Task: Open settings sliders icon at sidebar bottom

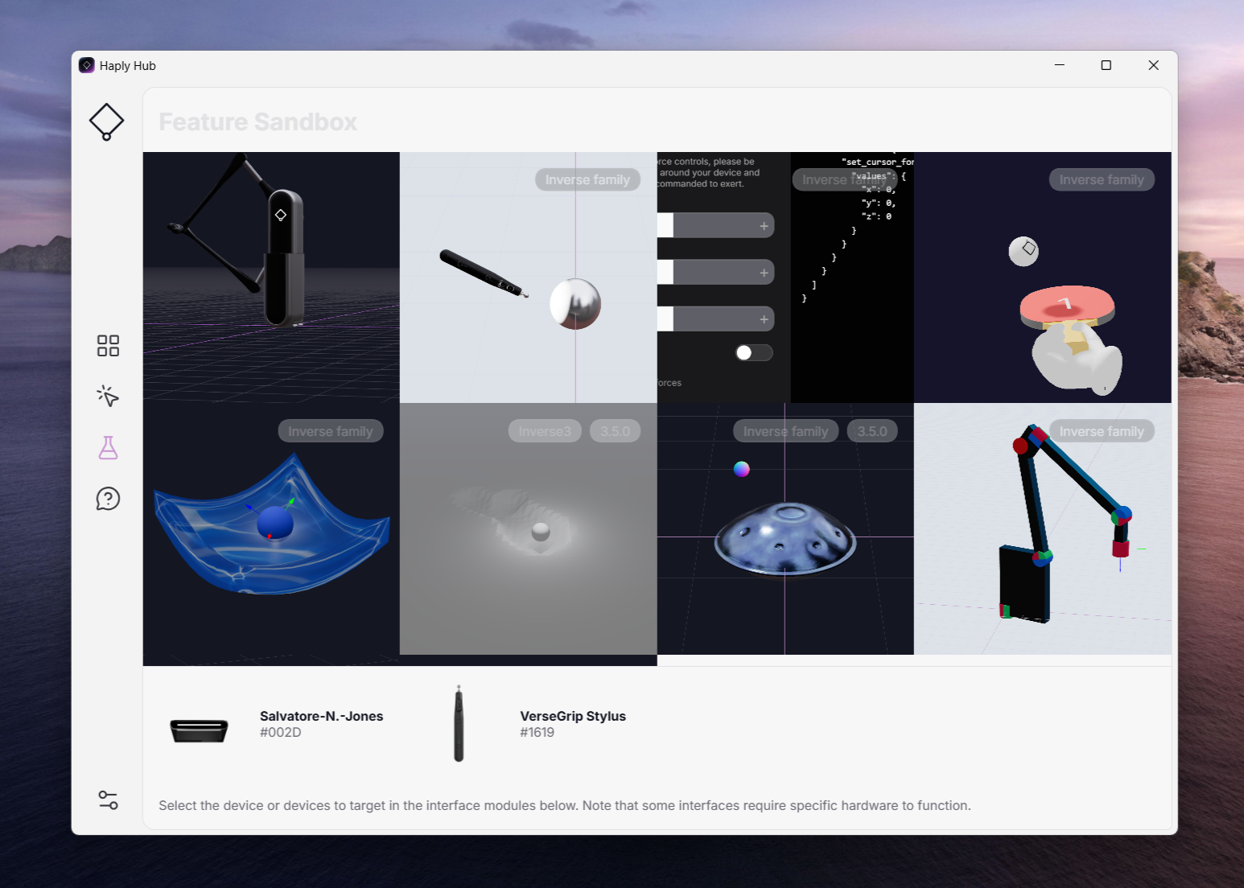Action: pos(108,800)
